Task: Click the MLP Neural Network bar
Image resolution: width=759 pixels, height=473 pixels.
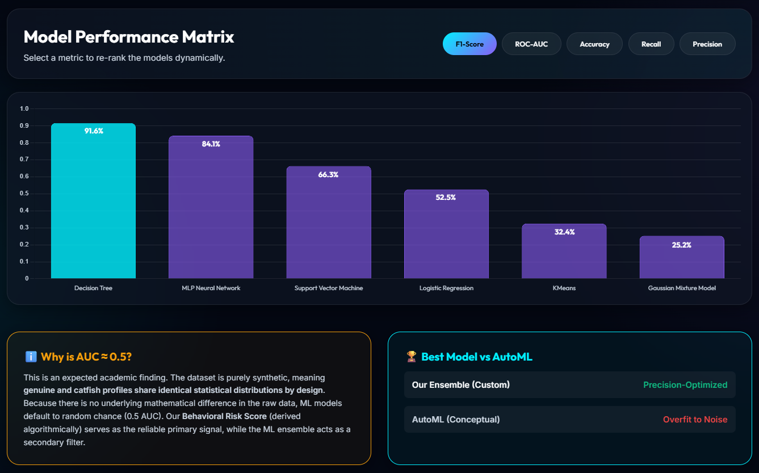Action: [211, 207]
